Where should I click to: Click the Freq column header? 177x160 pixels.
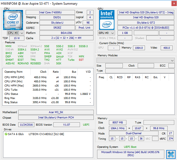tap(101, 77)
